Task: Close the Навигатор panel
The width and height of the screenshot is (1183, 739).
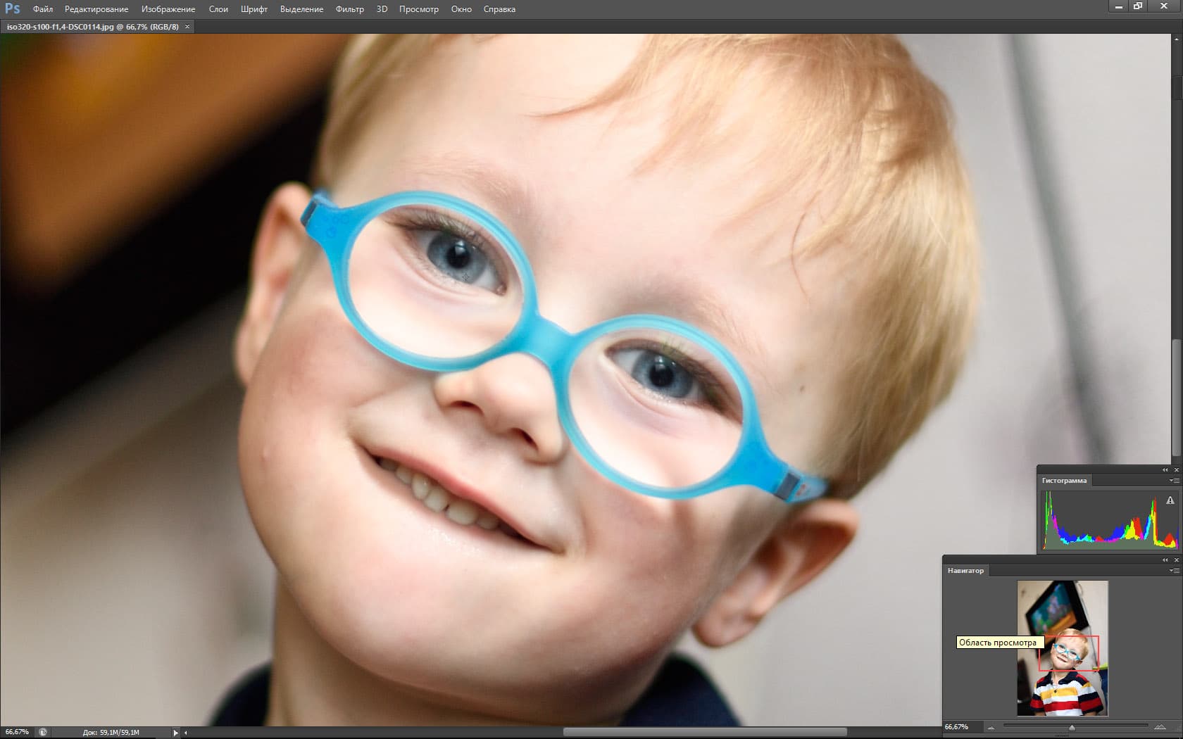Action: pyautogui.click(x=1176, y=560)
